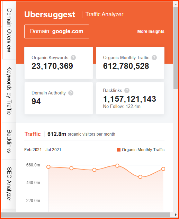Viewport: 179px width, 219px height.
Task: Click the vertical scrollbar thumb
Action: pyautogui.click(x=176, y=48)
